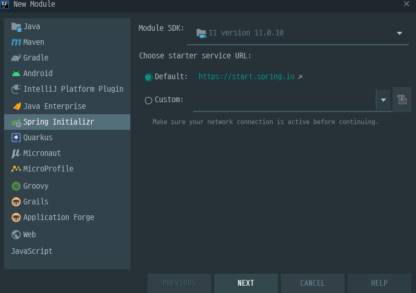Click the Java folder icon
Image resolution: width=416 pixels, height=293 pixels.
pyautogui.click(x=16, y=27)
